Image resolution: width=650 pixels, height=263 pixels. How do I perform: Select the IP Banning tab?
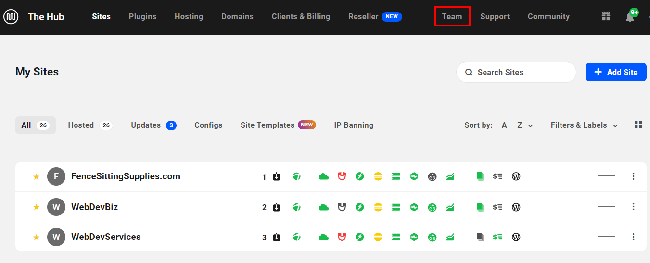[354, 125]
